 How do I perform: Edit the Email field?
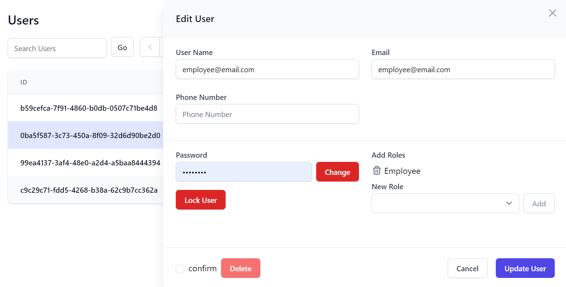point(463,69)
